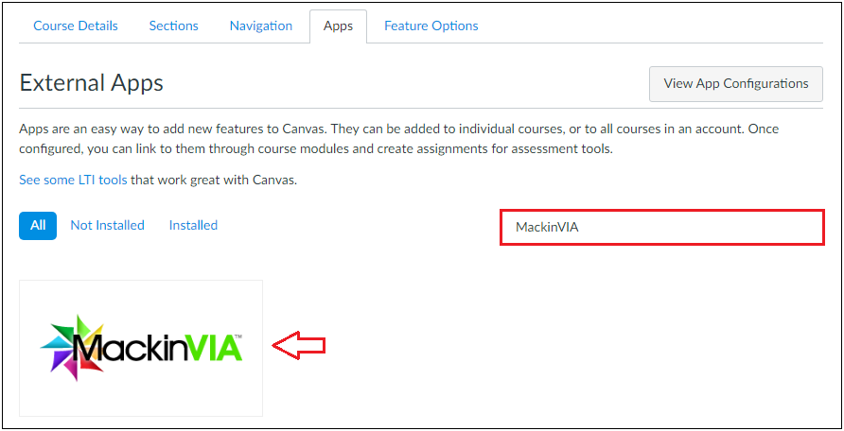Image resolution: width=844 pixels, height=431 pixels.
Task: Click the text that work great with Canvas
Action: point(214,180)
